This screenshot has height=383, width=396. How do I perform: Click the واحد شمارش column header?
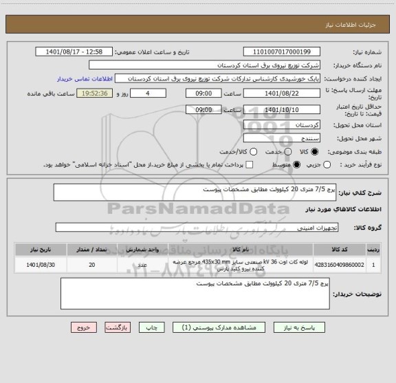[x=142, y=250]
